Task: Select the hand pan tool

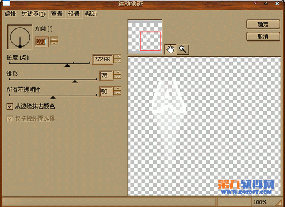Action: coord(170,49)
